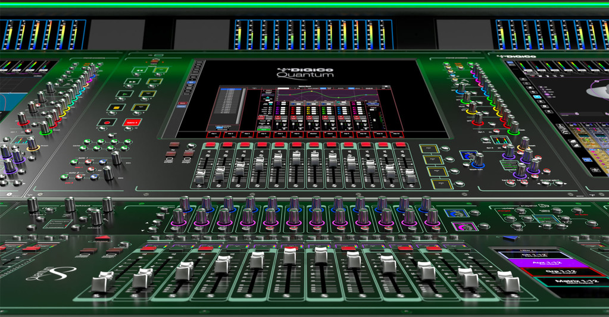609x317 pixels.
Task: Tap the dark-blue button low on the right touchscreen sidebar
Action: (587, 159)
